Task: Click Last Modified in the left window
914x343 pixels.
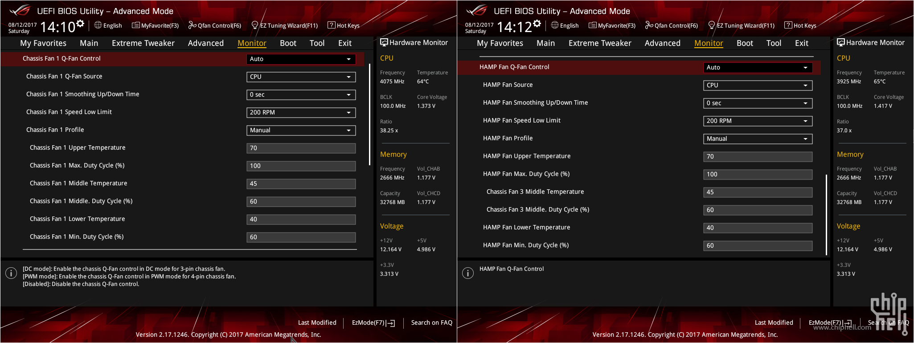Action: tap(317, 323)
